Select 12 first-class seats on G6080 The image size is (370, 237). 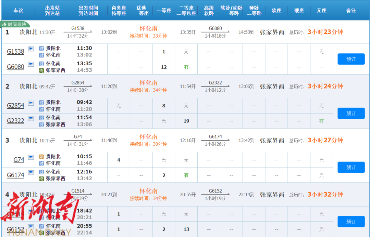point(163,67)
